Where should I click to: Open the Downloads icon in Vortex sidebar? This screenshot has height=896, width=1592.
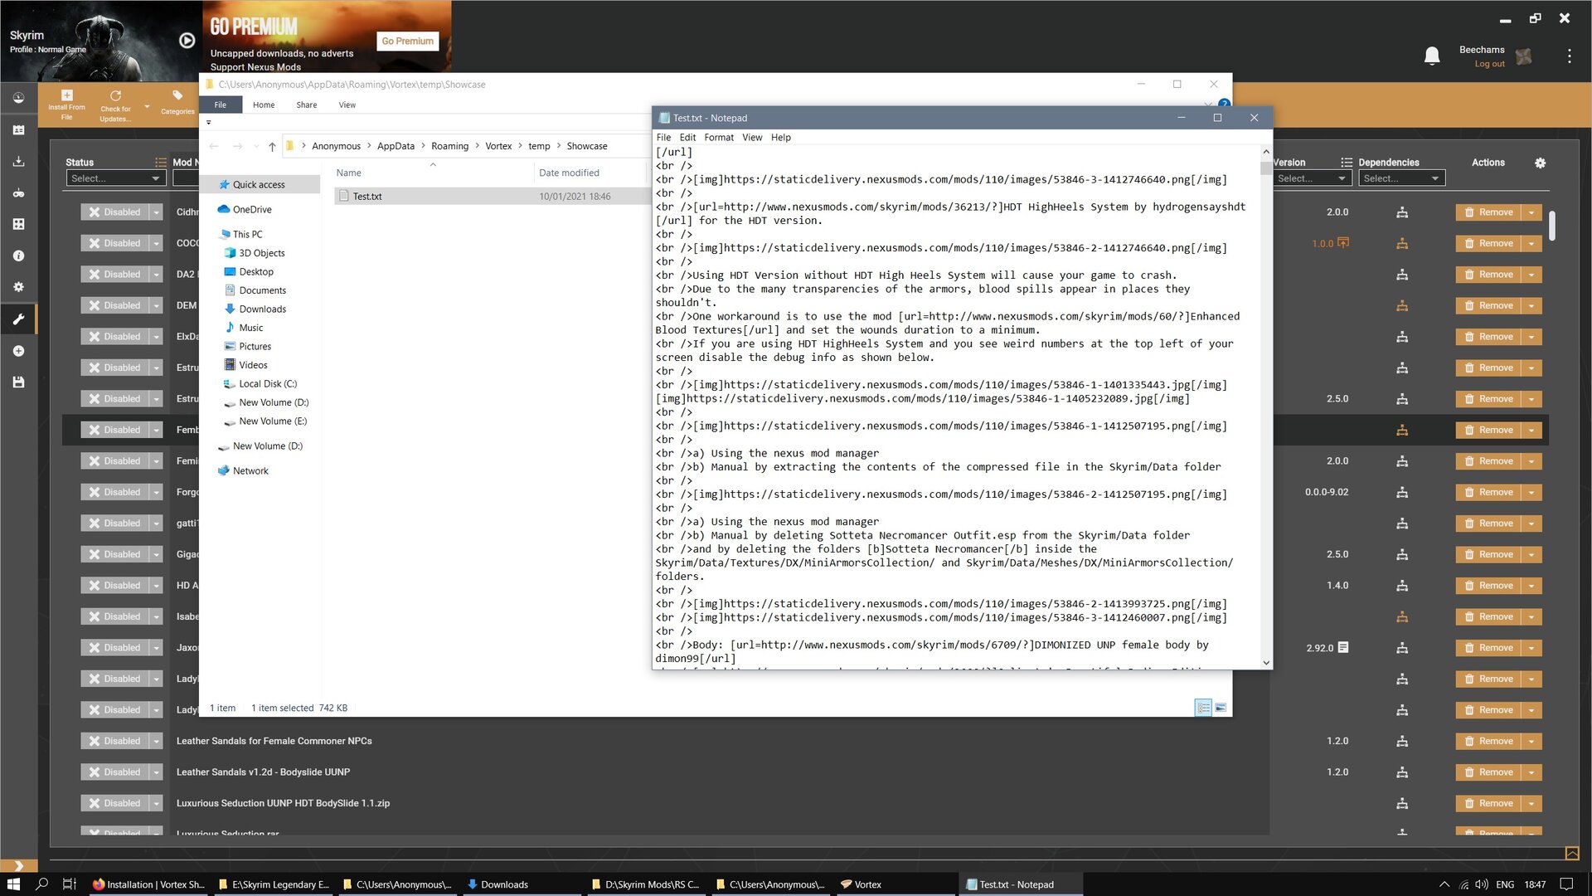[18, 162]
